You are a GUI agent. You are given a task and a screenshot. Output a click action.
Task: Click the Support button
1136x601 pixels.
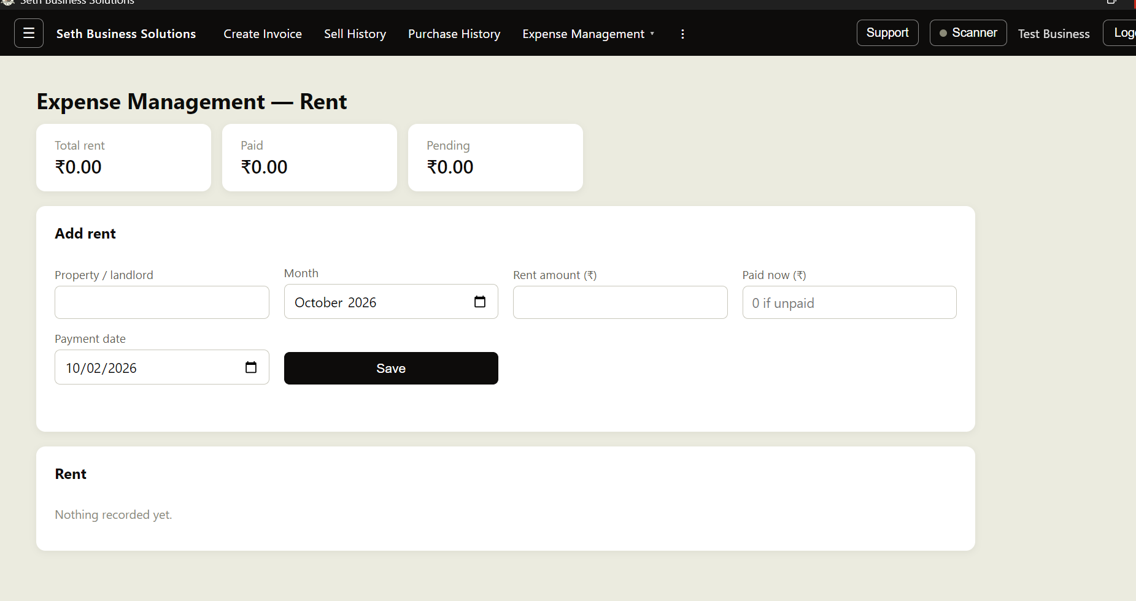887,33
